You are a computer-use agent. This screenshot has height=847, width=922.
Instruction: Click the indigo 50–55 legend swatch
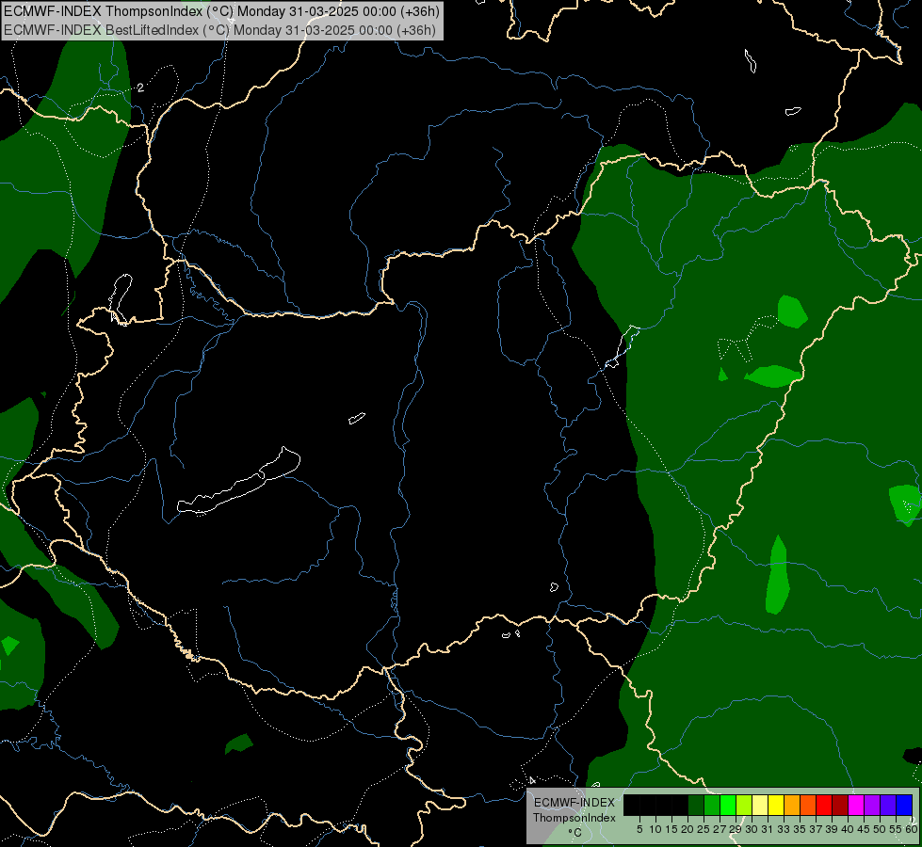tap(888, 805)
